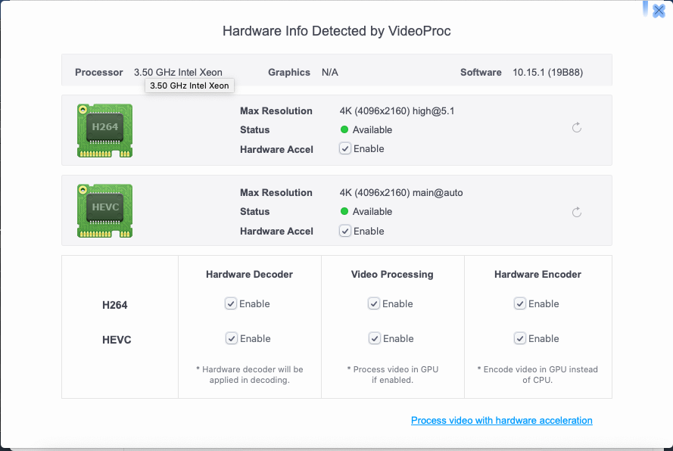This screenshot has height=451, width=673.
Task: Click the H264 max resolution high@5.1 text
Action: tap(397, 110)
